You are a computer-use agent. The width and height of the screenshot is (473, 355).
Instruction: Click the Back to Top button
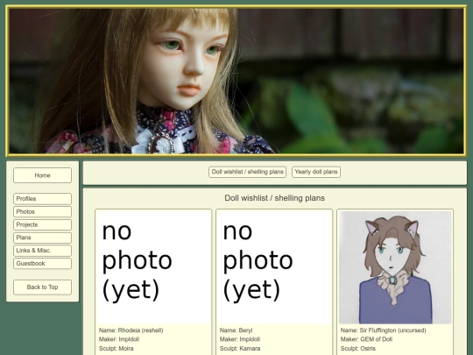(42, 288)
